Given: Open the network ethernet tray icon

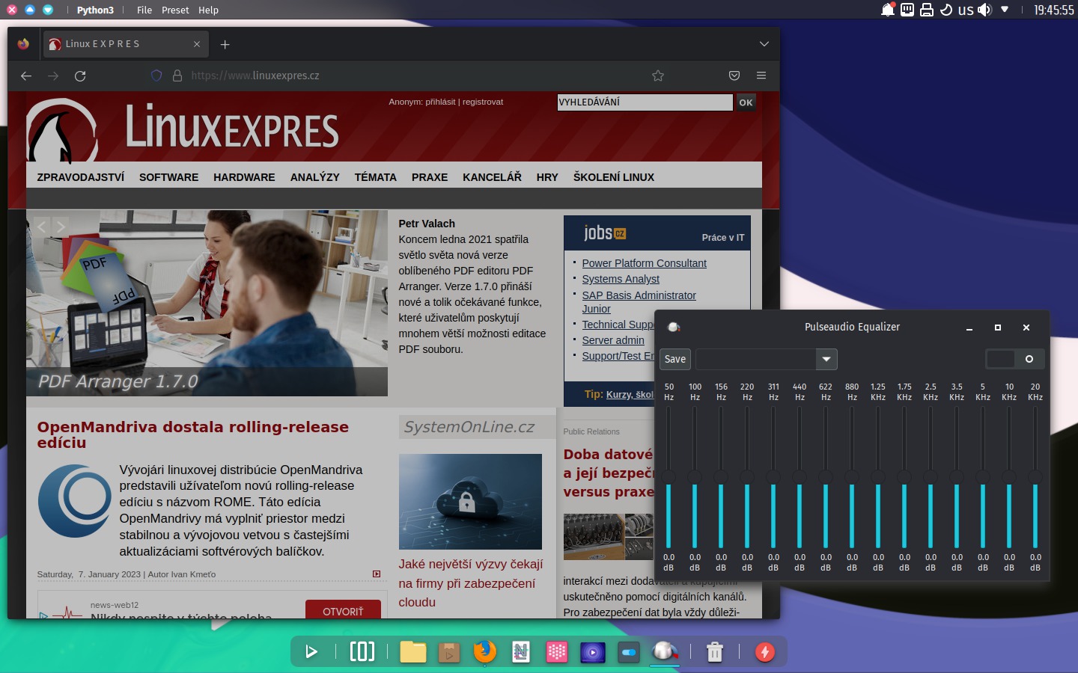Looking at the screenshot, I should coord(907,10).
